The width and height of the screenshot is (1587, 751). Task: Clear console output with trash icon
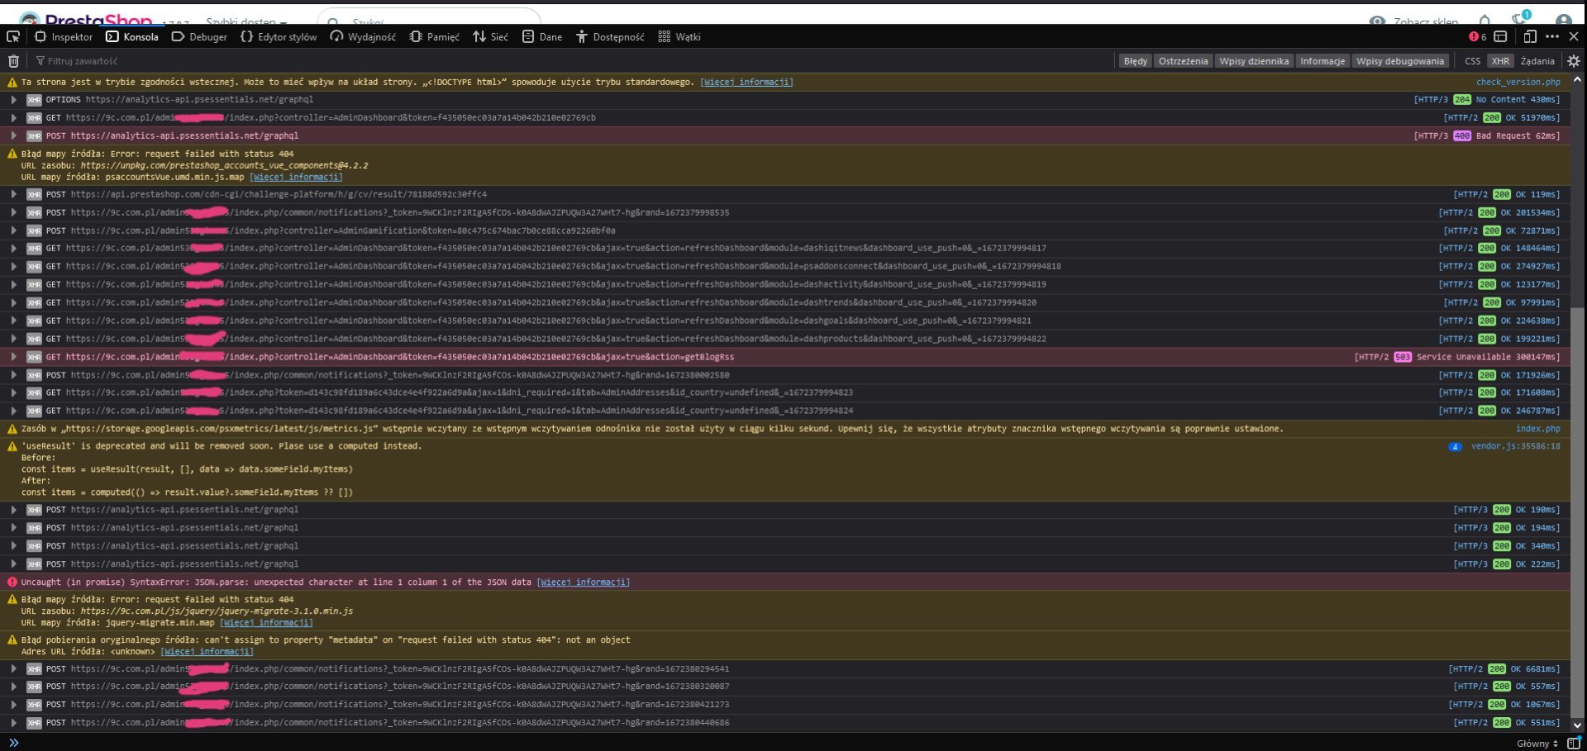[x=13, y=61]
